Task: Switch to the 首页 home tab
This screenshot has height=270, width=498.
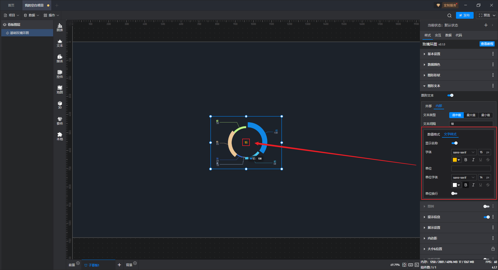Action: coord(11,5)
